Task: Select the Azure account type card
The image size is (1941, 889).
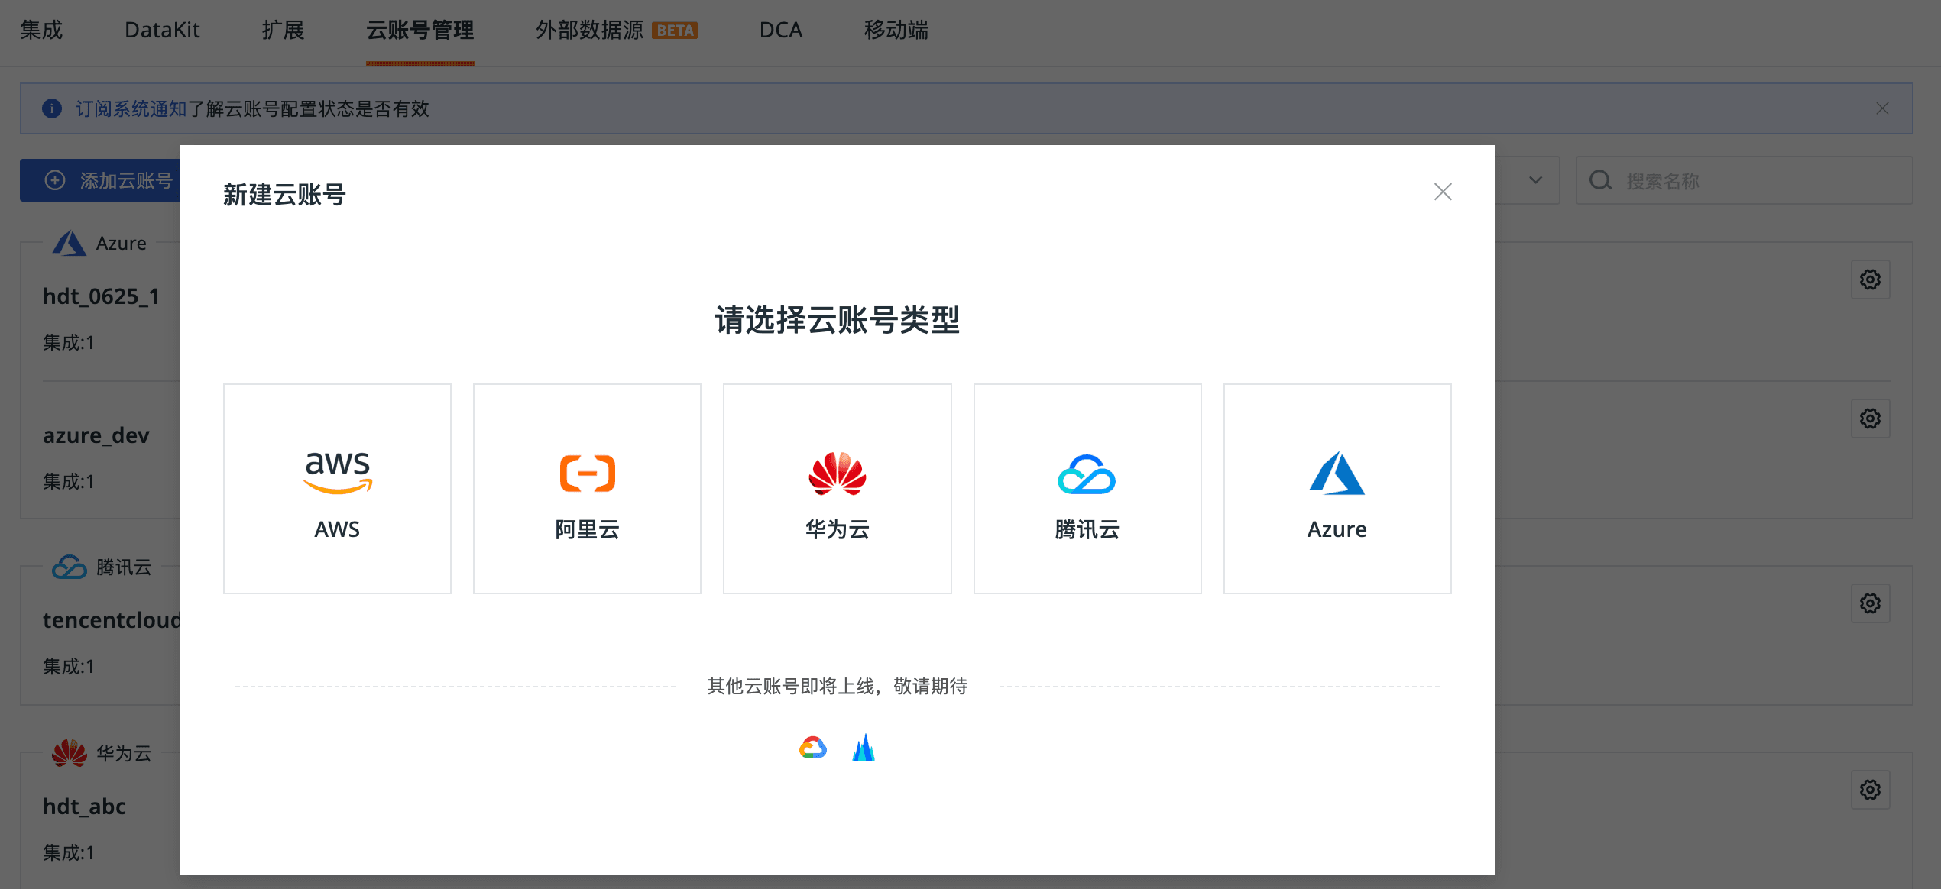Action: click(x=1337, y=489)
